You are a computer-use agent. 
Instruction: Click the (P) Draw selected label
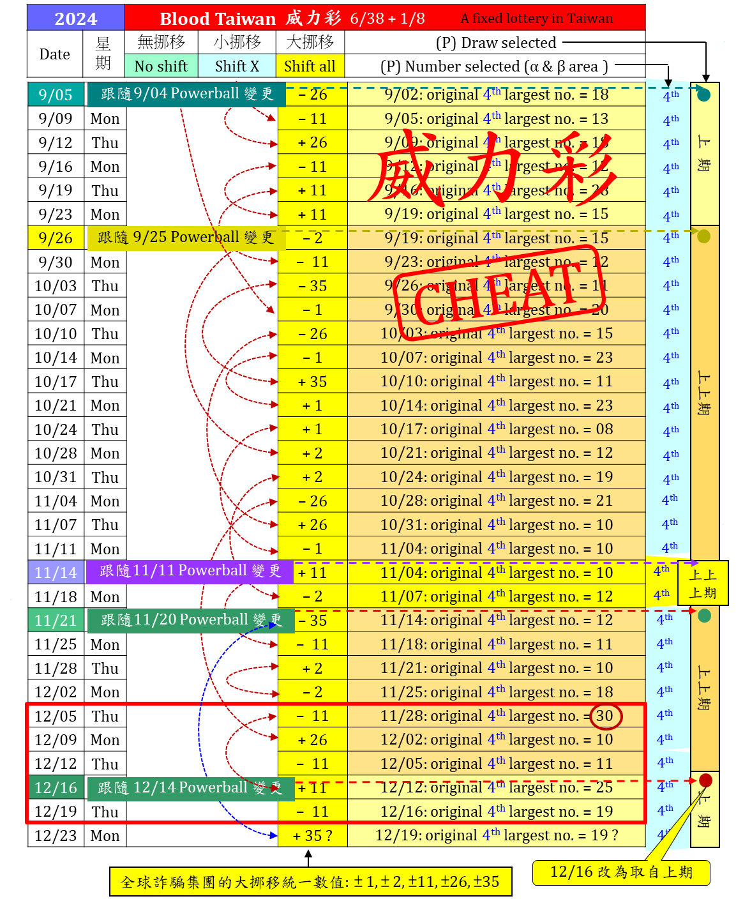[x=495, y=43]
